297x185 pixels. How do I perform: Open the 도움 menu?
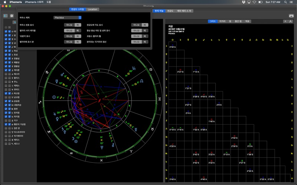[49, 2]
